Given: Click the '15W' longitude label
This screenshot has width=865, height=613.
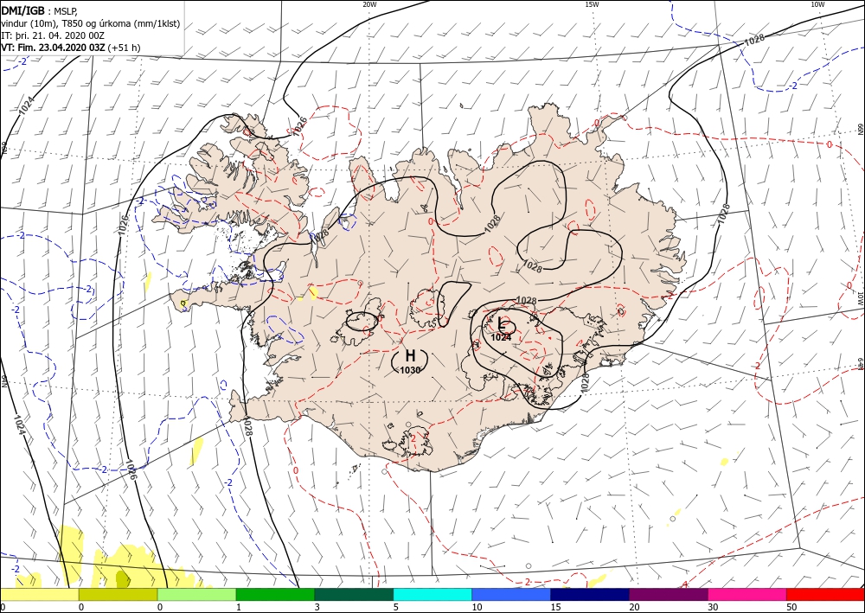Looking at the screenshot, I should click(592, 4).
